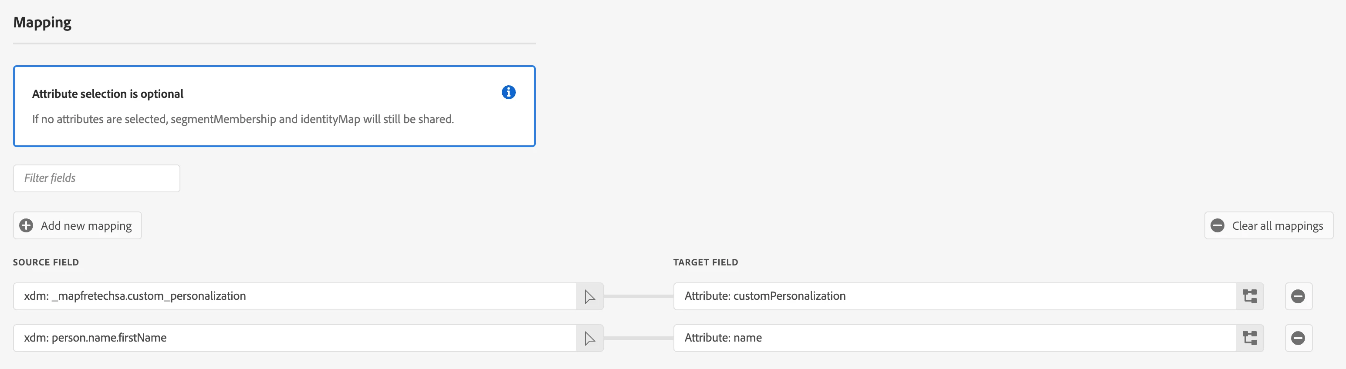
Task: Click the minus icon beside Clear all mappings
Action: [1217, 225]
